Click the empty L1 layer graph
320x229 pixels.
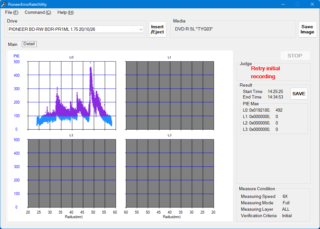pyautogui.click(x=170, y=96)
